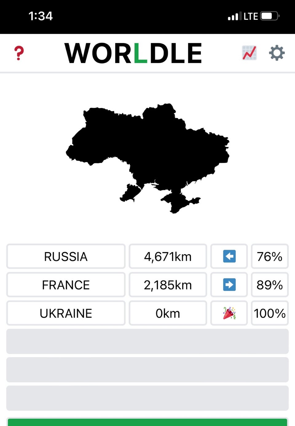Click the 2,185km distance cell
The image size is (295, 426).
point(168,285)
